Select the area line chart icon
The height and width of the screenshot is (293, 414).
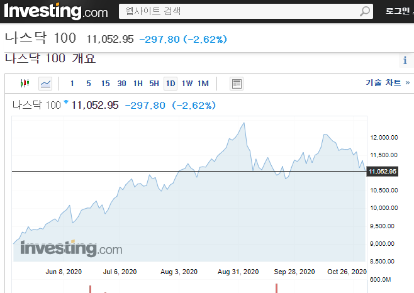(x=45, y=84)
